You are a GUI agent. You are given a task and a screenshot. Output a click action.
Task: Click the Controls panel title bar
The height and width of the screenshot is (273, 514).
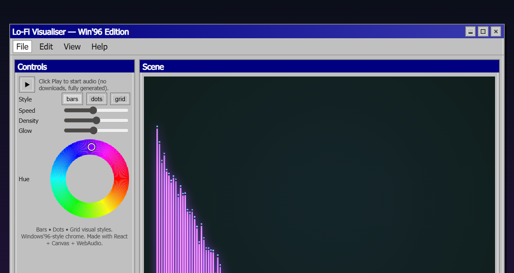(x=75, y=67)
